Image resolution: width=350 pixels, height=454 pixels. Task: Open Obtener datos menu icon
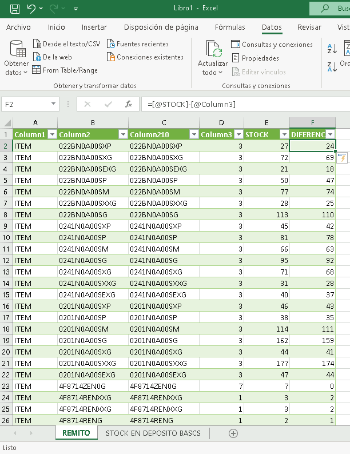[x=16, y=50]
